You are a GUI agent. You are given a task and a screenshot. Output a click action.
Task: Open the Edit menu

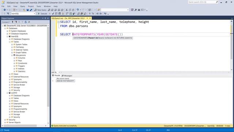point(9,6)
